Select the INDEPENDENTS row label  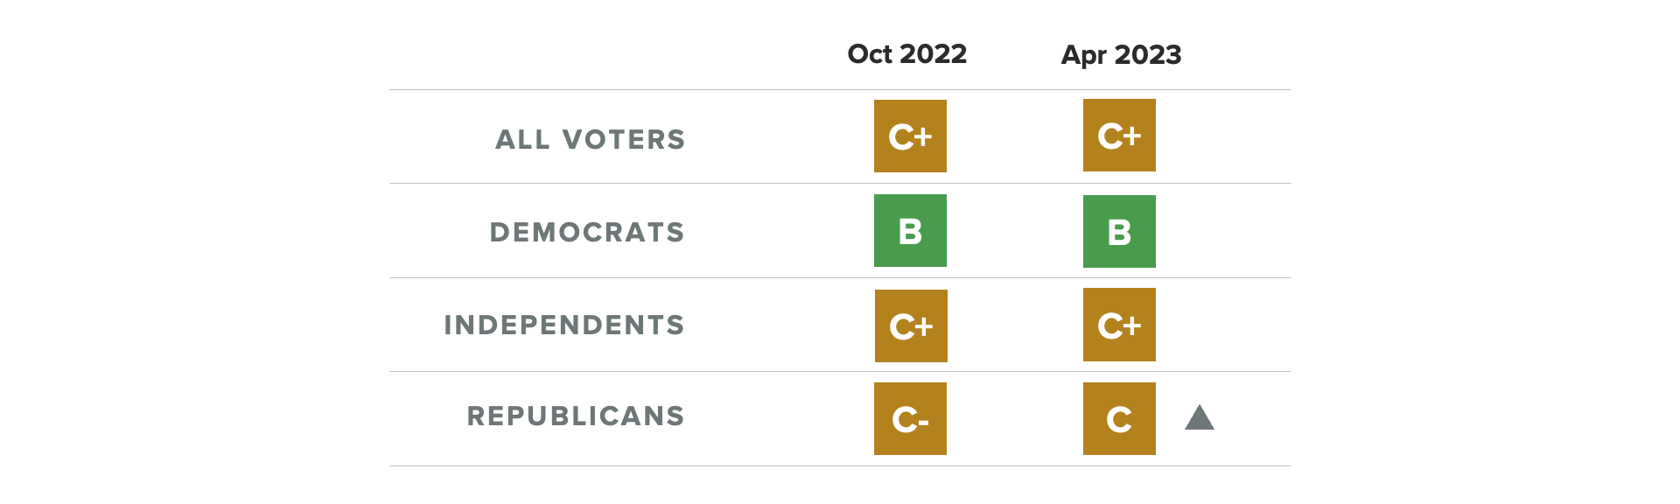point(564,325)
